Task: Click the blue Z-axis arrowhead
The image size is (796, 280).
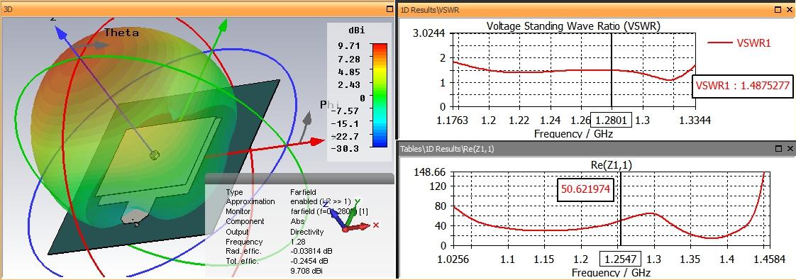Action: (61, 33)
